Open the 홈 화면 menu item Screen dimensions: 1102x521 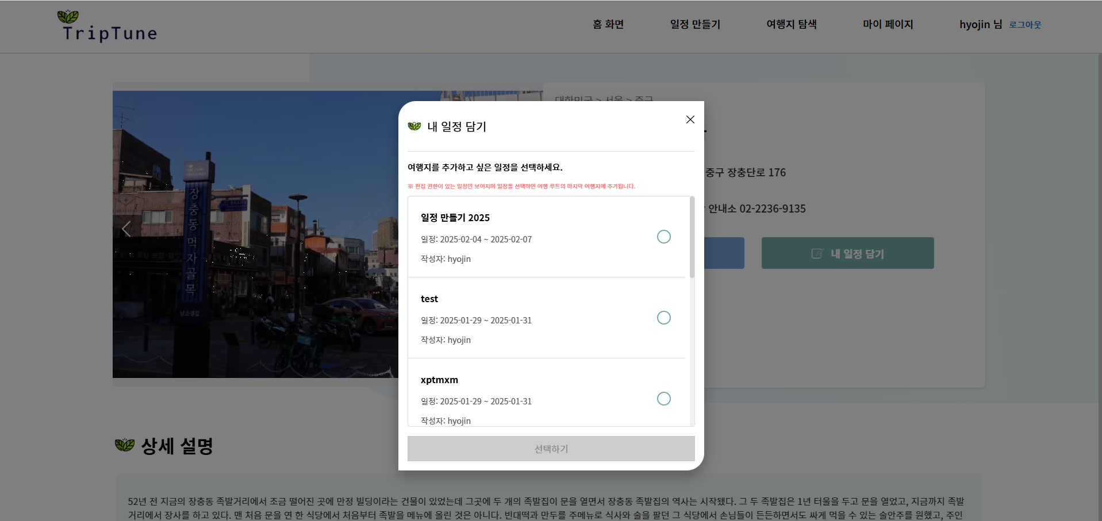click(608, 24)
